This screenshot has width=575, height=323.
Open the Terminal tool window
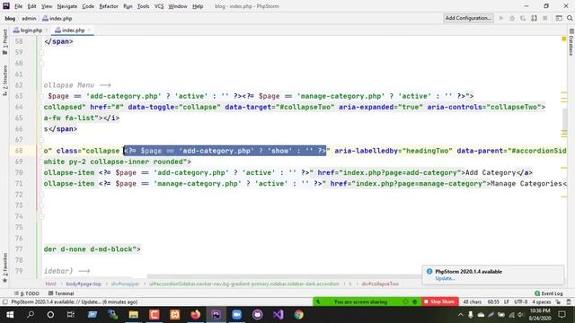click(61, 293)
